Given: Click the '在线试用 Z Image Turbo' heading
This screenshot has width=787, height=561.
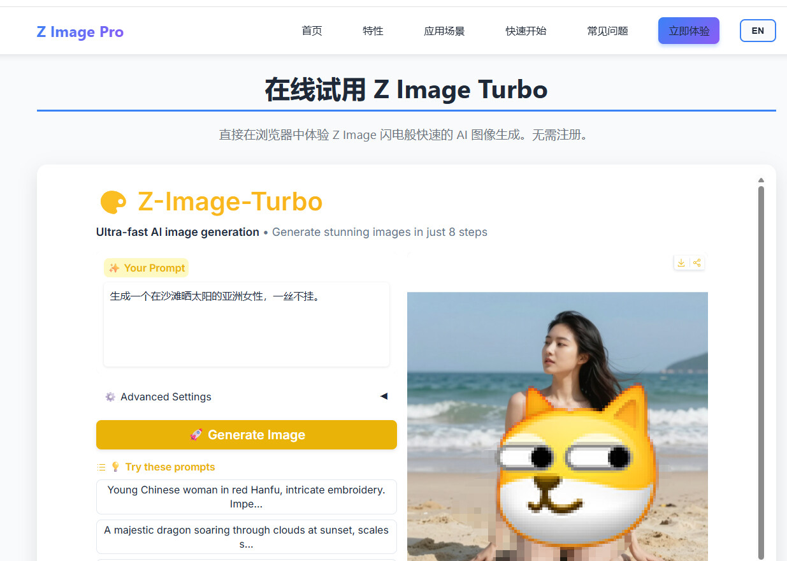Looking at the screenshot, I should click(407, 90).
